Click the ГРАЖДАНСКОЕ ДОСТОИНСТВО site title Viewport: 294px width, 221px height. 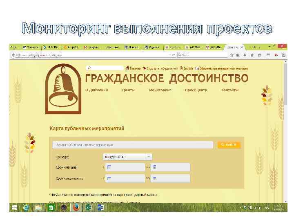pos(167,78)
